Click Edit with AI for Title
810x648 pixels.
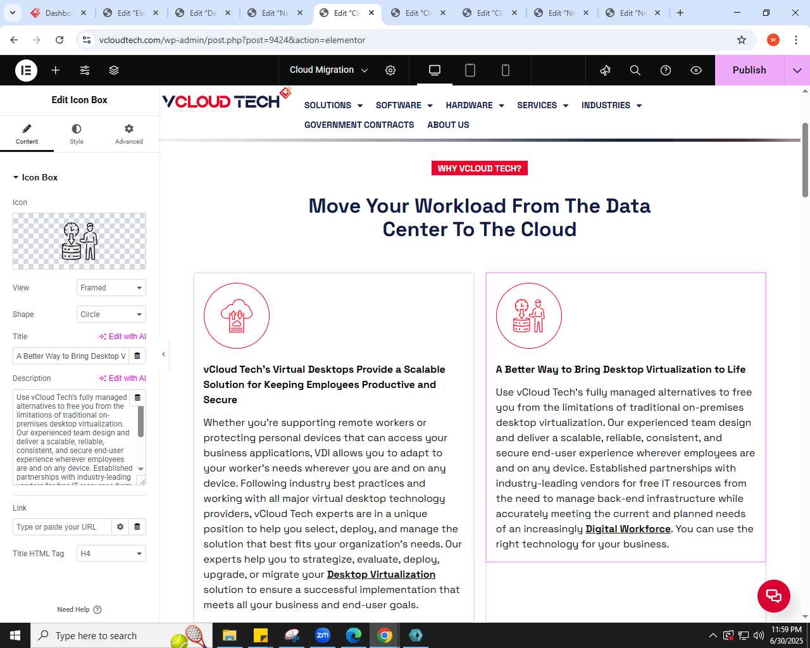tap(122, 337)
